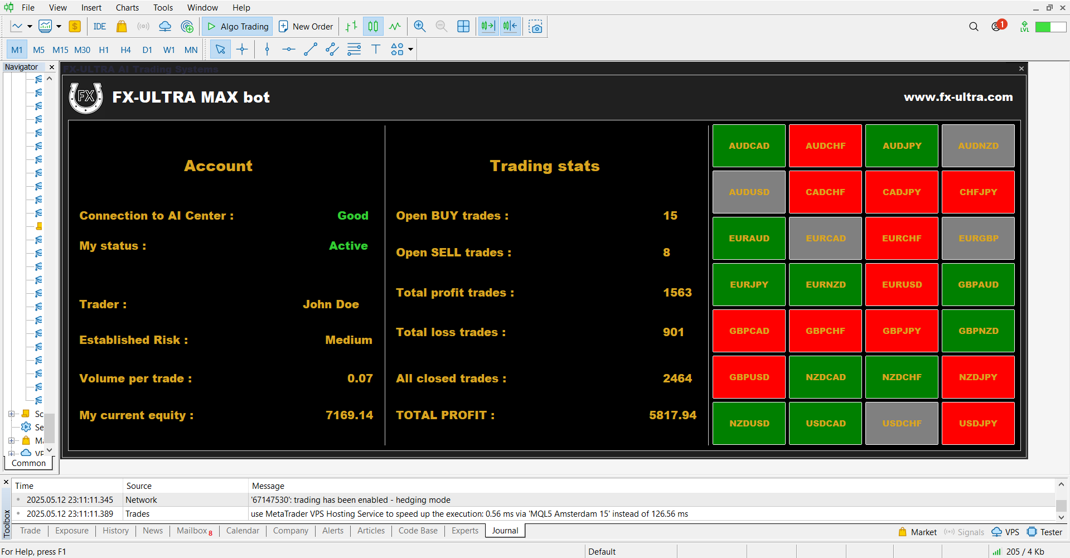Open Market button in toolbox bar
1070x558 pixels.
[x=918, y=532]
